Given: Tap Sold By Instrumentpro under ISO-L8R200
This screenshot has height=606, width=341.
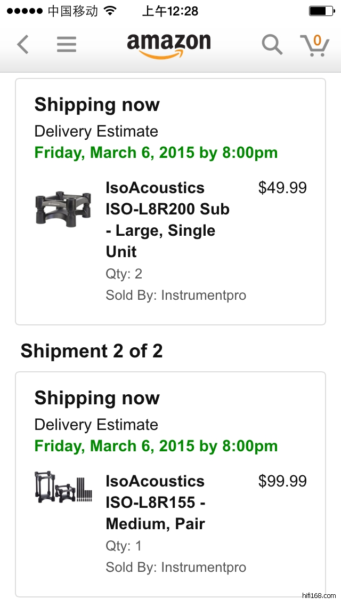Looking at the screenshot, I should [x=176, y=295].
